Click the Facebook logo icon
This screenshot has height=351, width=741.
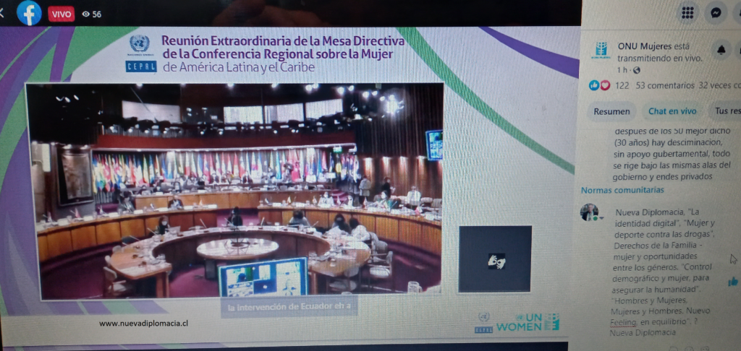(29, 13)
